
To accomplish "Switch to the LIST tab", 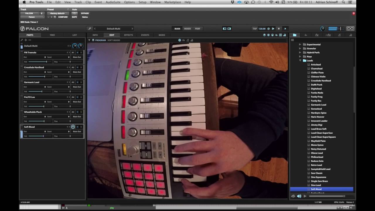I will (x=74, y=35).
